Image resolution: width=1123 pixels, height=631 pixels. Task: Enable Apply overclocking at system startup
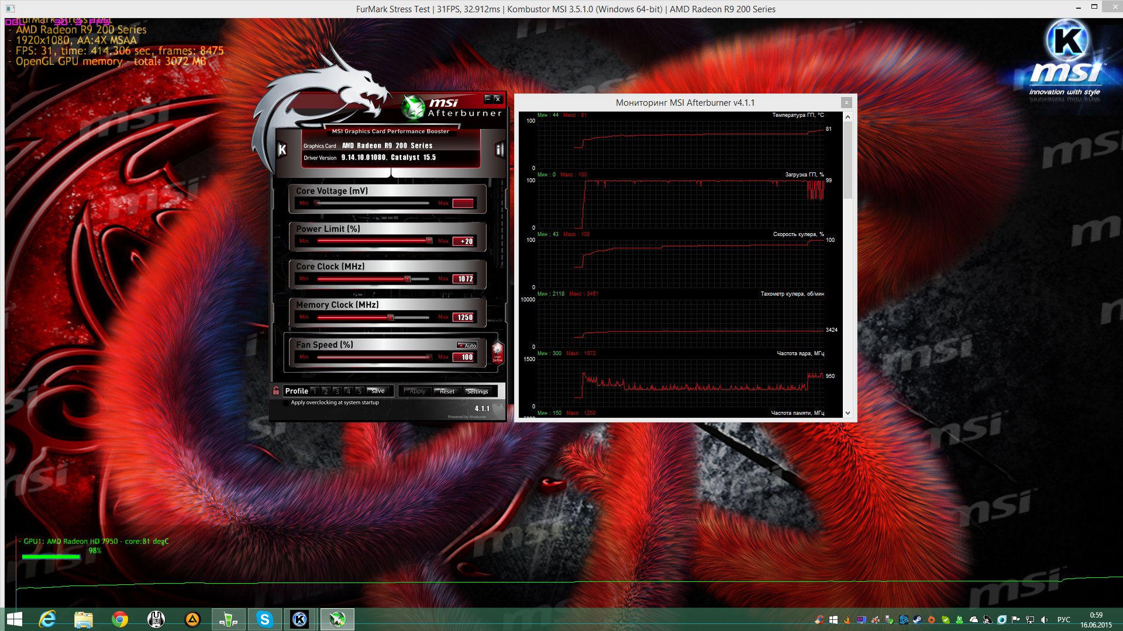(286, 403)
